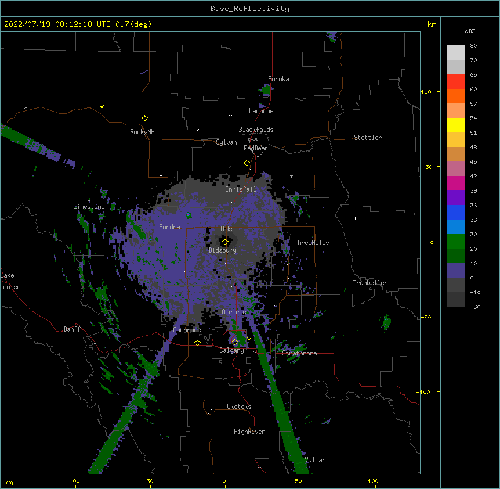Click the ThreeHills town label

(x=311, y=243)
